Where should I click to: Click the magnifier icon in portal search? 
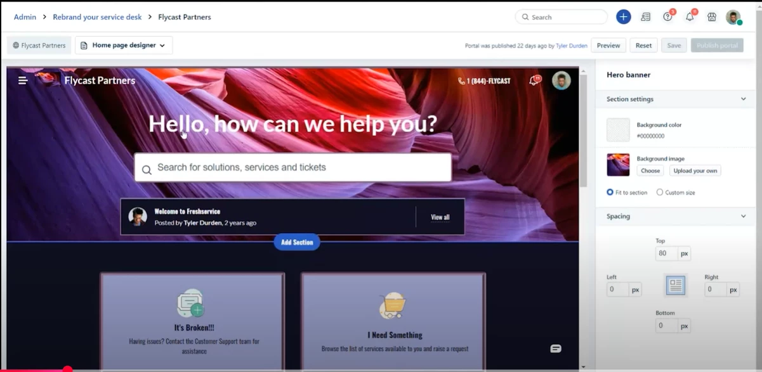pos(147,169)
